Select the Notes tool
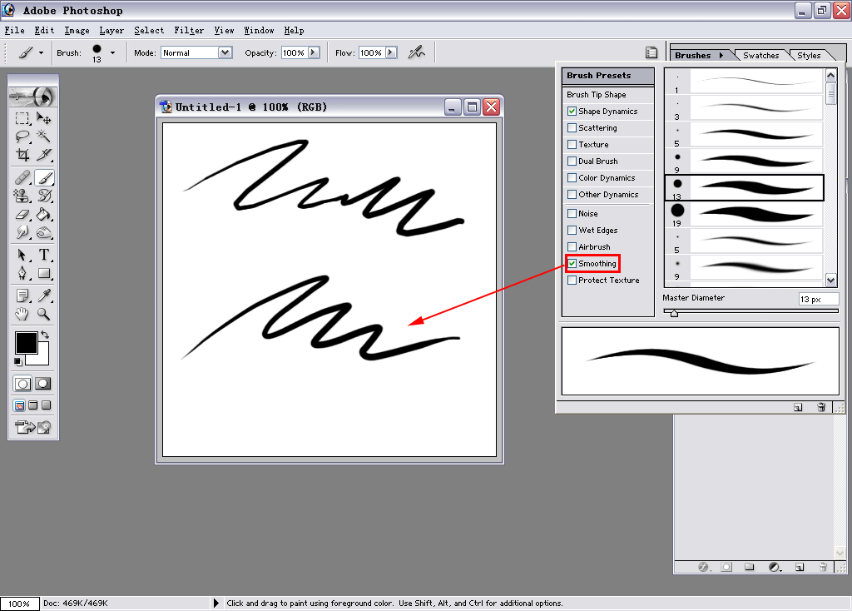 click(22, 296)
